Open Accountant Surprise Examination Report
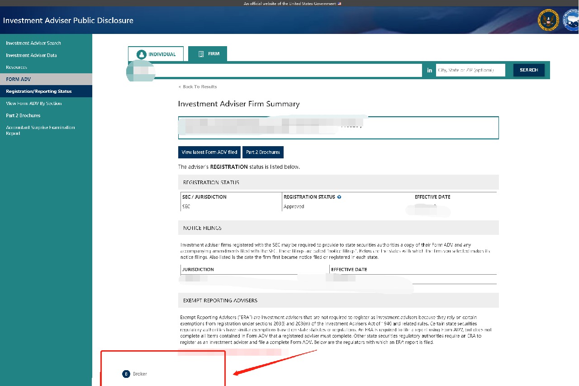 [40, 130]
